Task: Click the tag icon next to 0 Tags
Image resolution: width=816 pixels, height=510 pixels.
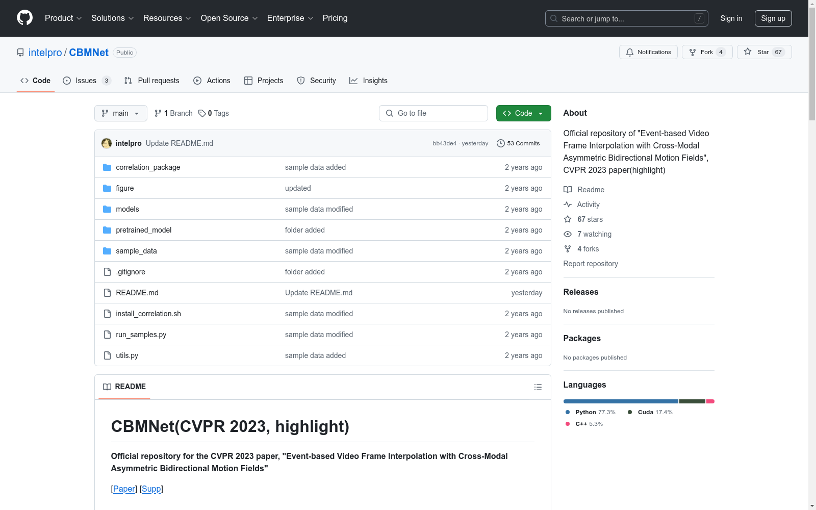Action: pos(202,113)
